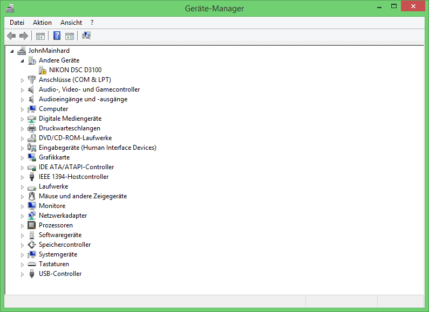Screen dimensions: 429x312
Task: Click the Tastaturen keyboard icon
Action: pyautogui.click(x=32, y=264)
